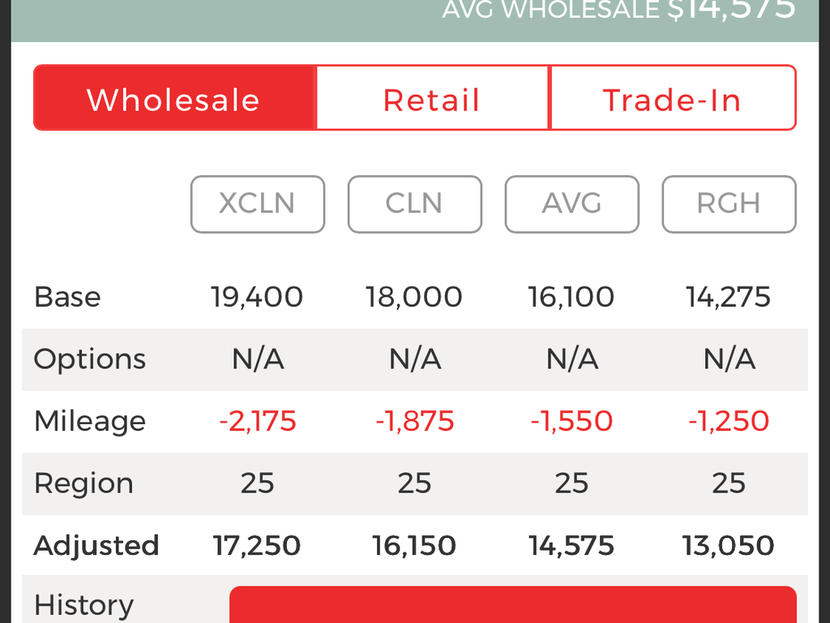The image size is (830, 623).
Task: Toggle the XCLN condition button
Action: coord(257,204)
